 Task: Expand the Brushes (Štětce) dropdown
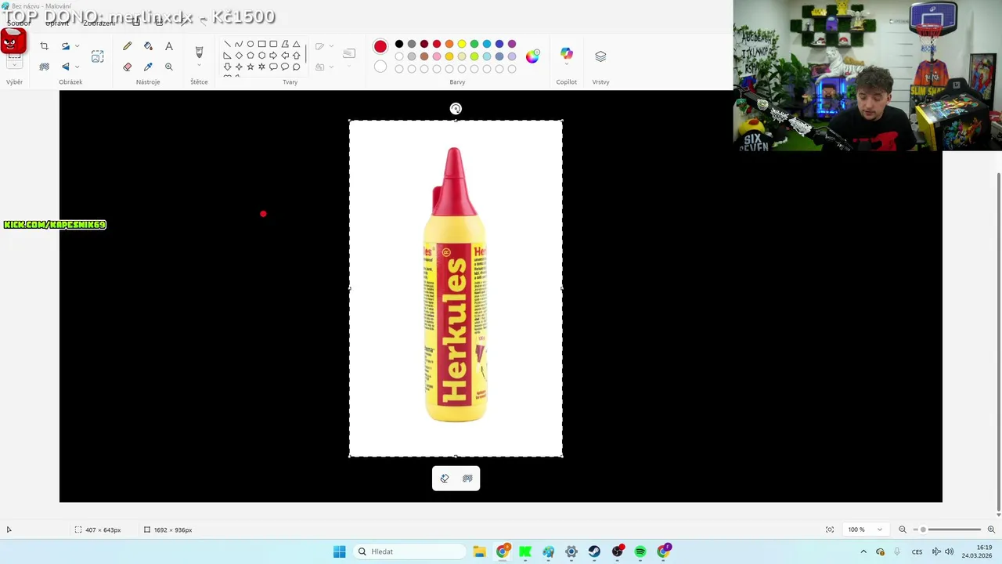[x=199, y=66]
